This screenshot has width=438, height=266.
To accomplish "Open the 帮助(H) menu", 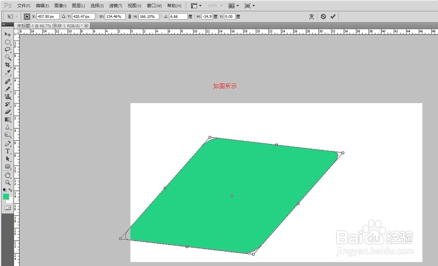I will pos(174,6).
